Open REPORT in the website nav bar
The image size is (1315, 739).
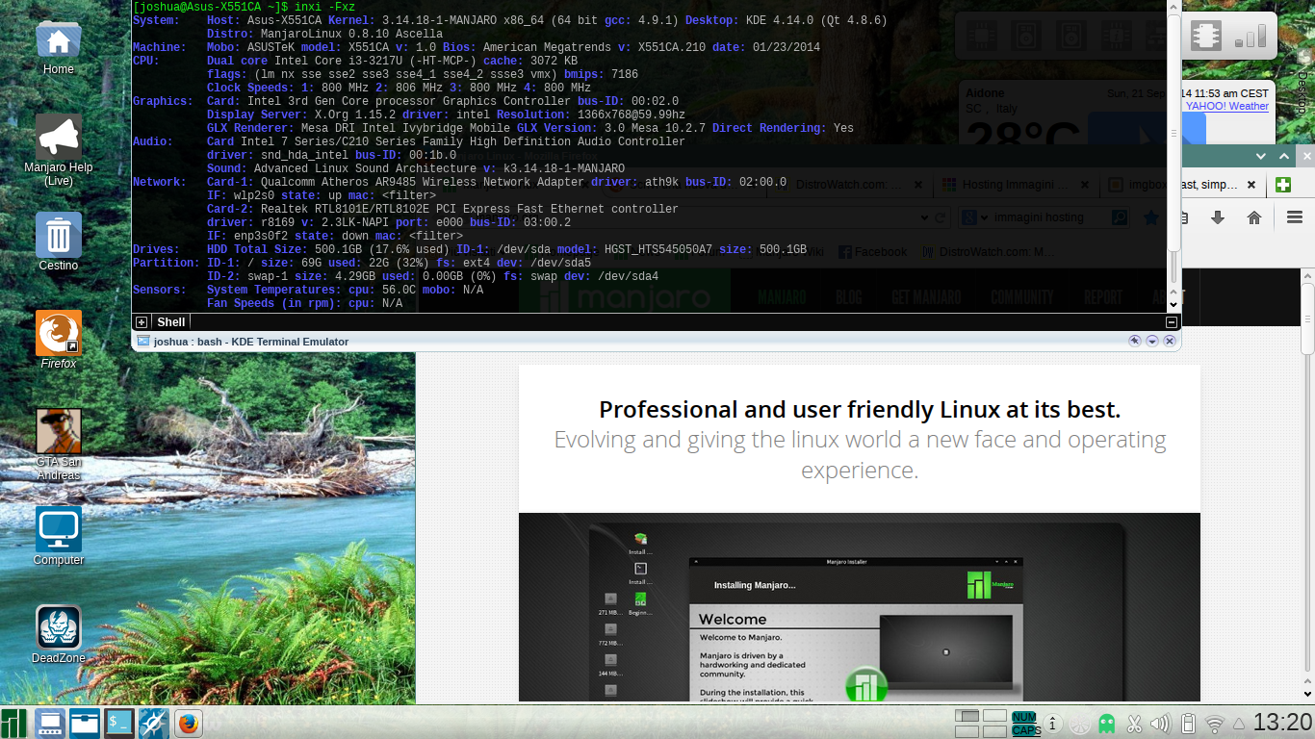[1103, 297]
